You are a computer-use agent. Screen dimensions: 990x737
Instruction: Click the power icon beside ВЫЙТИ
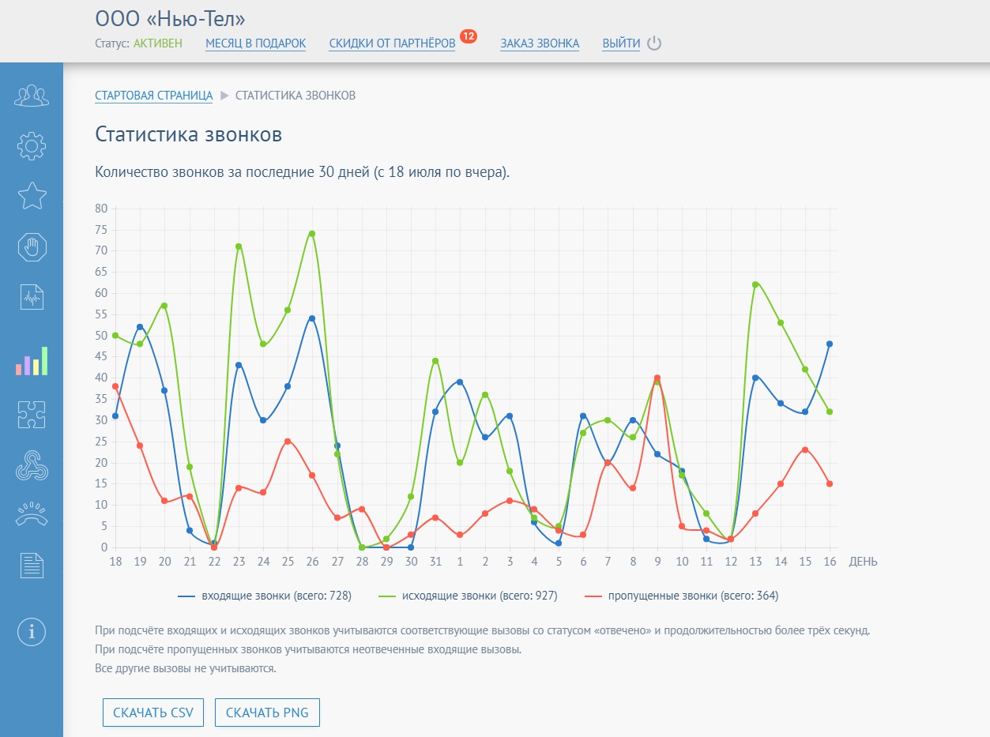tap(654, 43)
